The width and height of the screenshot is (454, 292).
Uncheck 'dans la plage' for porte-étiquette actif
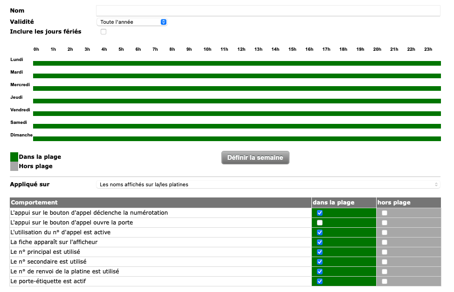coord(320,281)
